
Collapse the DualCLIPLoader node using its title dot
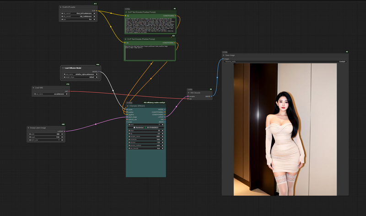click(x=61, y=7)
